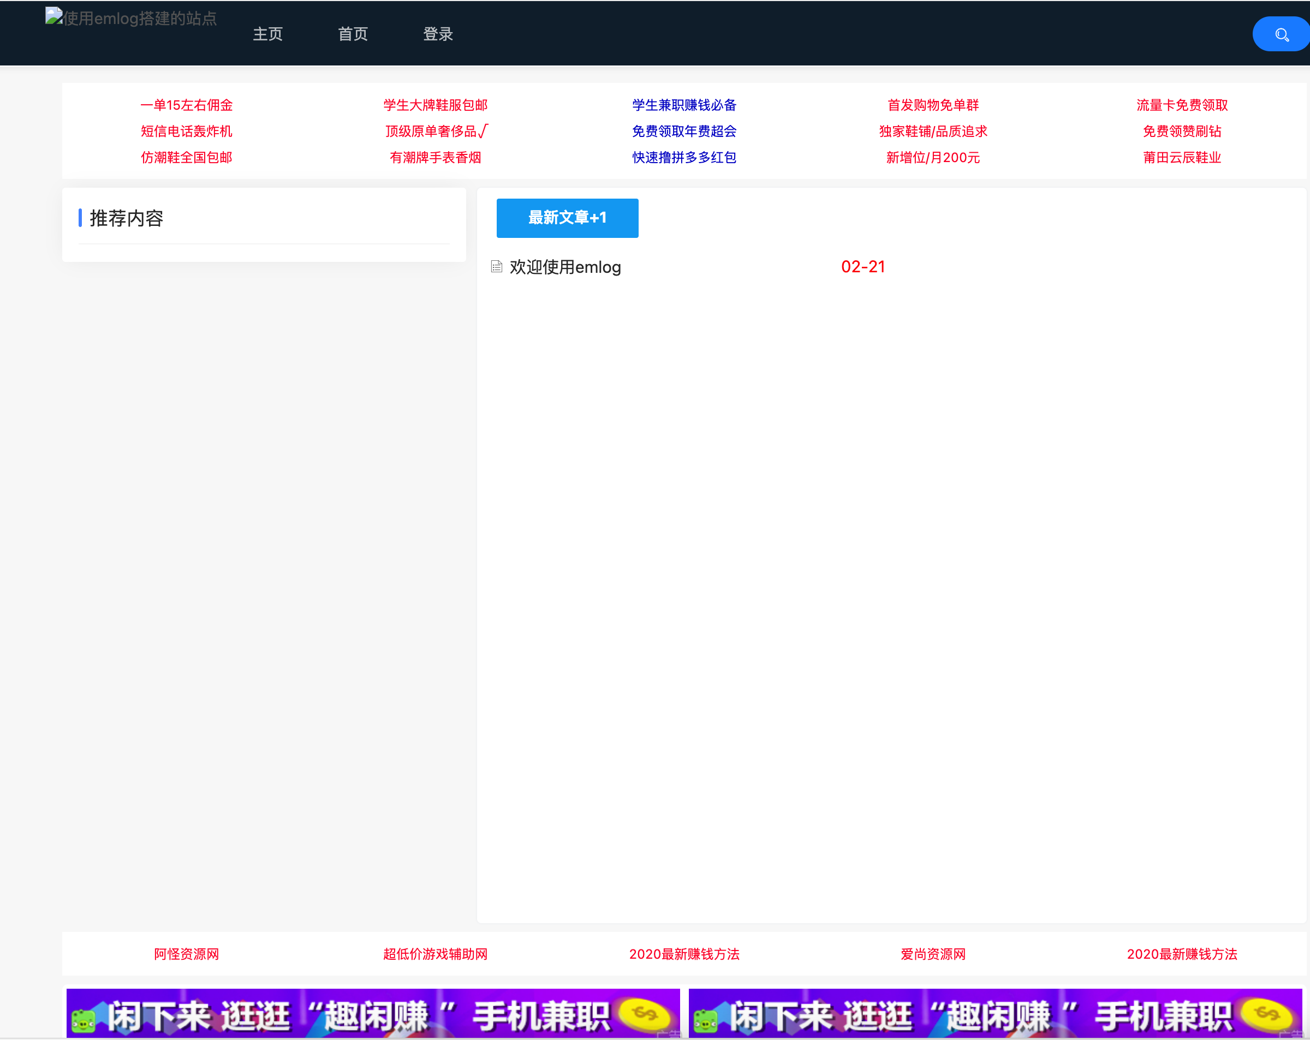Open the 新增位/月200元 link

click(933, 157)
